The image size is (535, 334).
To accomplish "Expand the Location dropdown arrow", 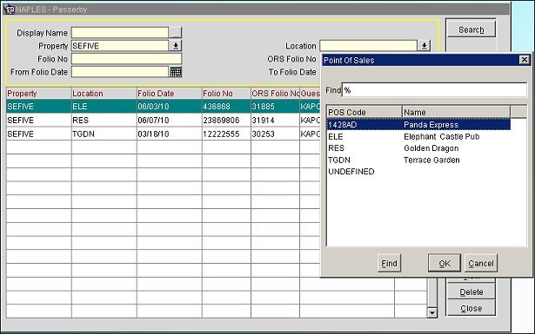I will coord(425,46).
